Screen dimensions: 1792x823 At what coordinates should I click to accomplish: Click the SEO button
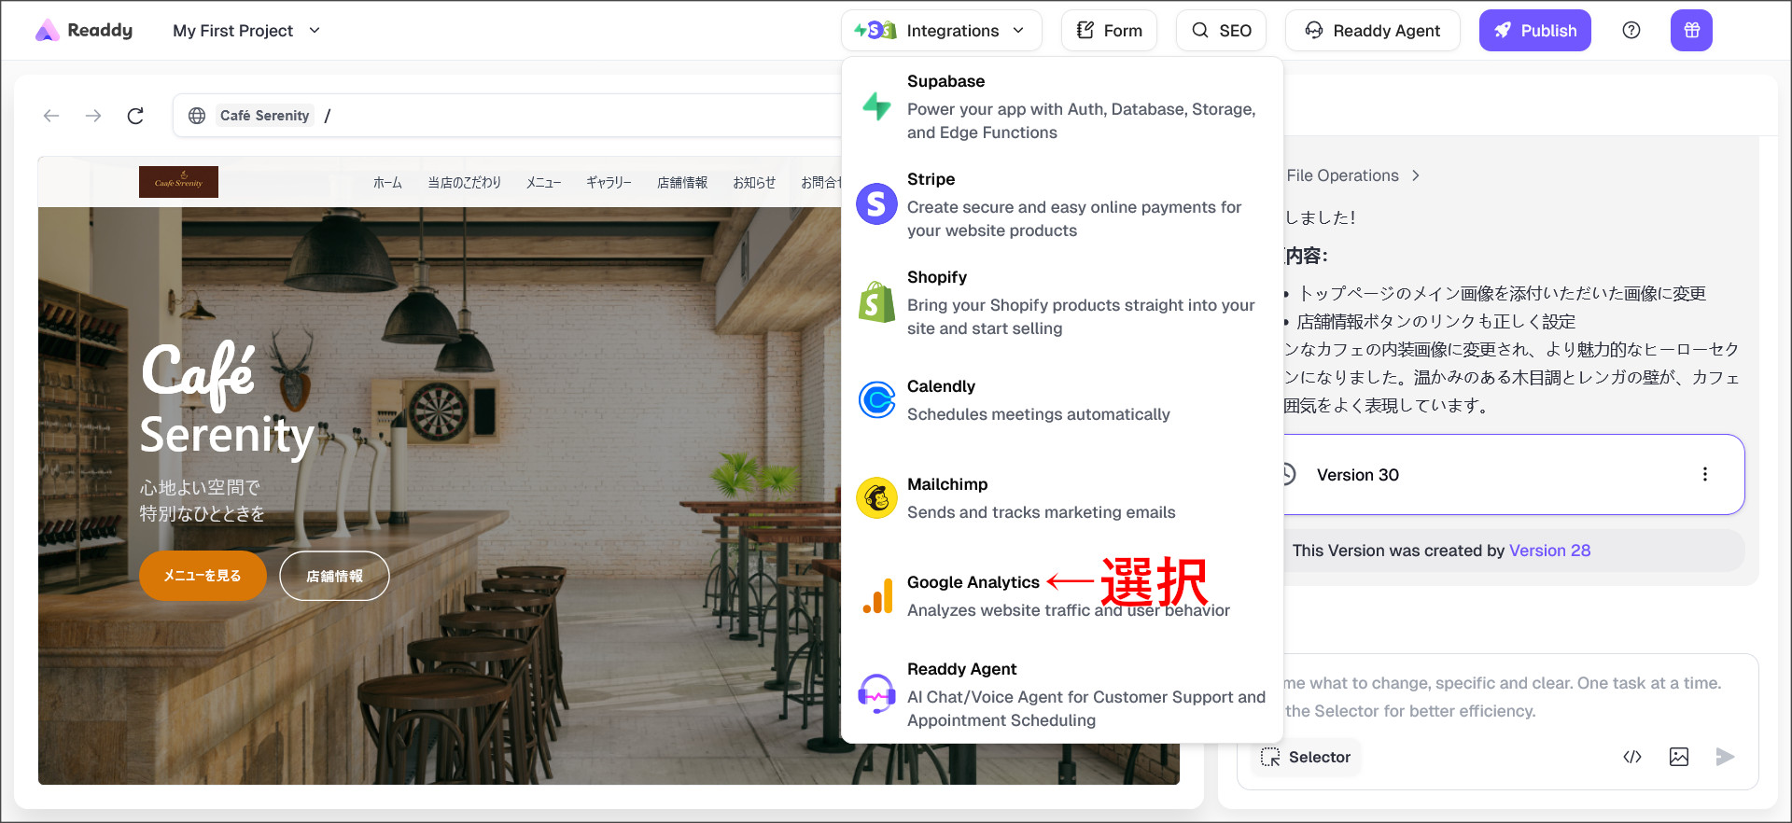[x=1221, y=31]
